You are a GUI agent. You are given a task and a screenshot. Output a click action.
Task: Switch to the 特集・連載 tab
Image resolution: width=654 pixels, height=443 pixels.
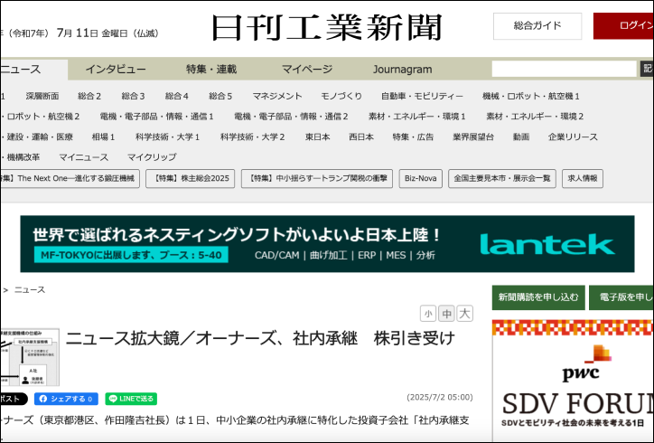[x=211, y=70]
